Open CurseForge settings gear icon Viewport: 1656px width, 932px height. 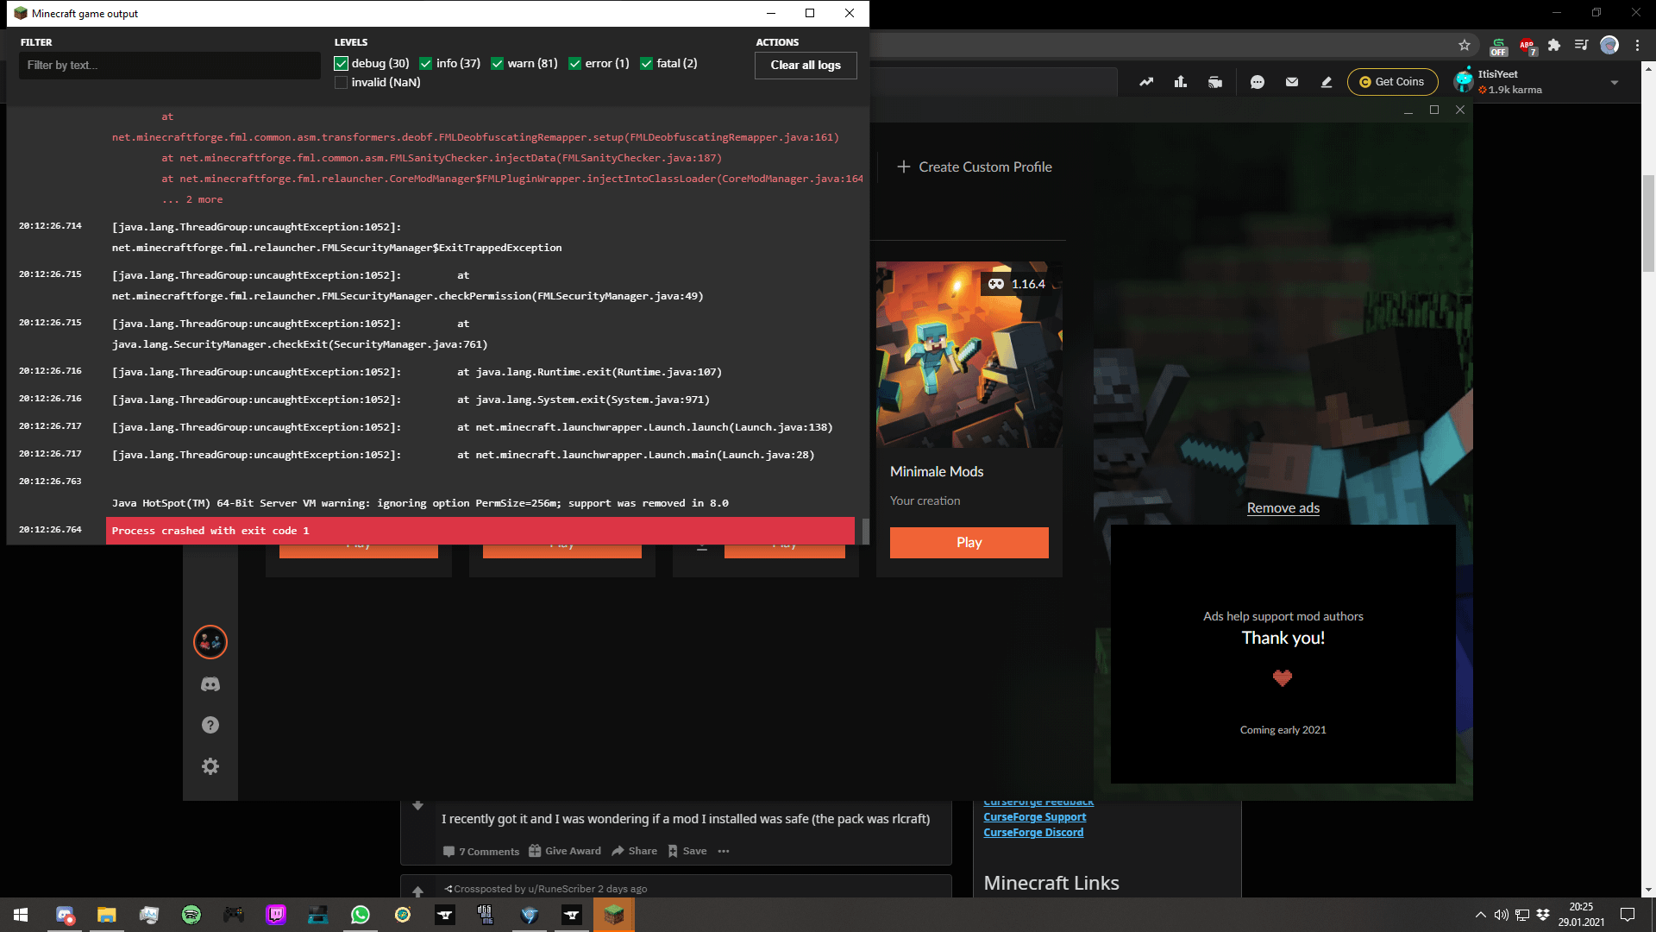coord(210,766)
